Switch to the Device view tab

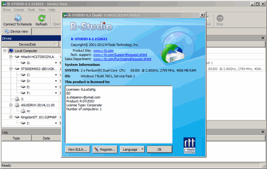(x=16, y=31)
